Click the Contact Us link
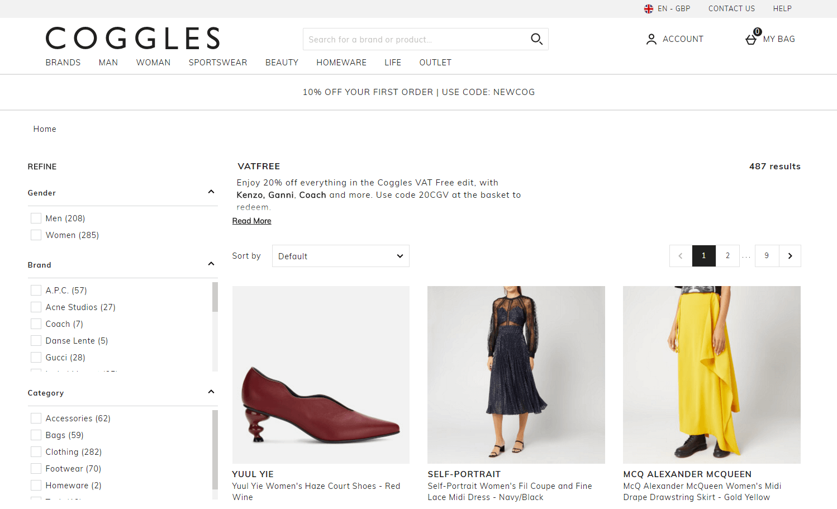The height and width of the screenshot is (509, 837). pos(732,9)
